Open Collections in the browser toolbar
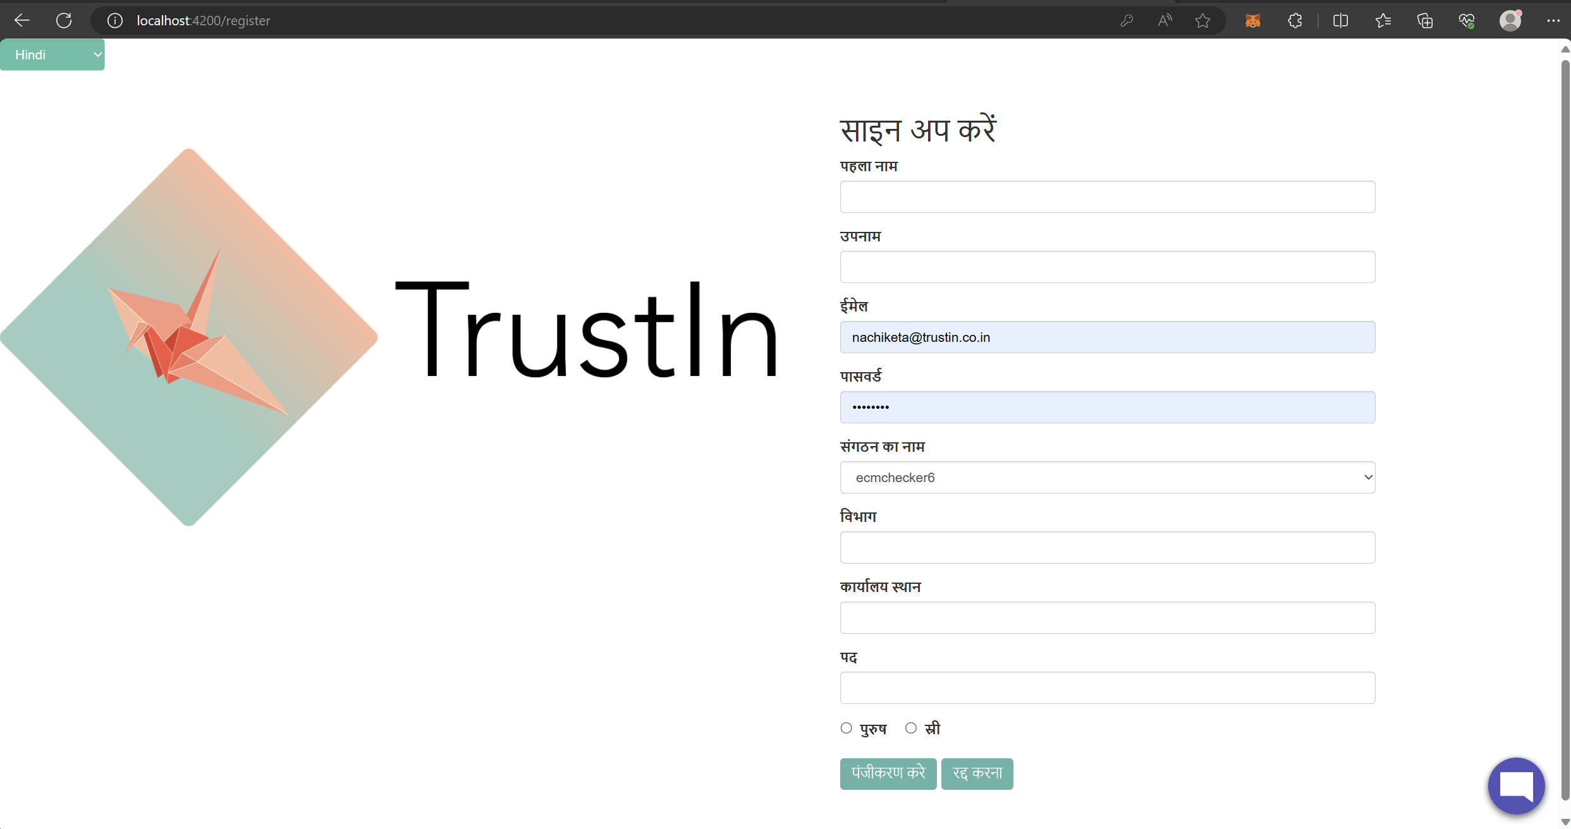Viewport: 1571px width, 829px height. point(1425,20)
